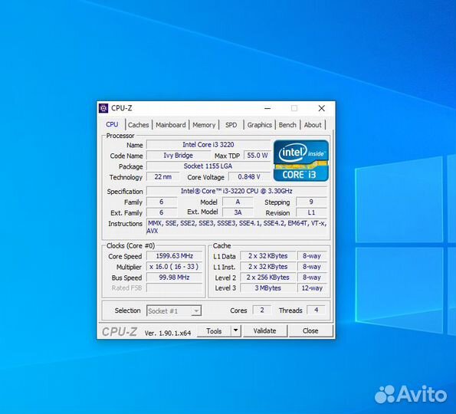
Task: Click the Core Voltage value 0.848 V
Action: [x=249, y=176]
